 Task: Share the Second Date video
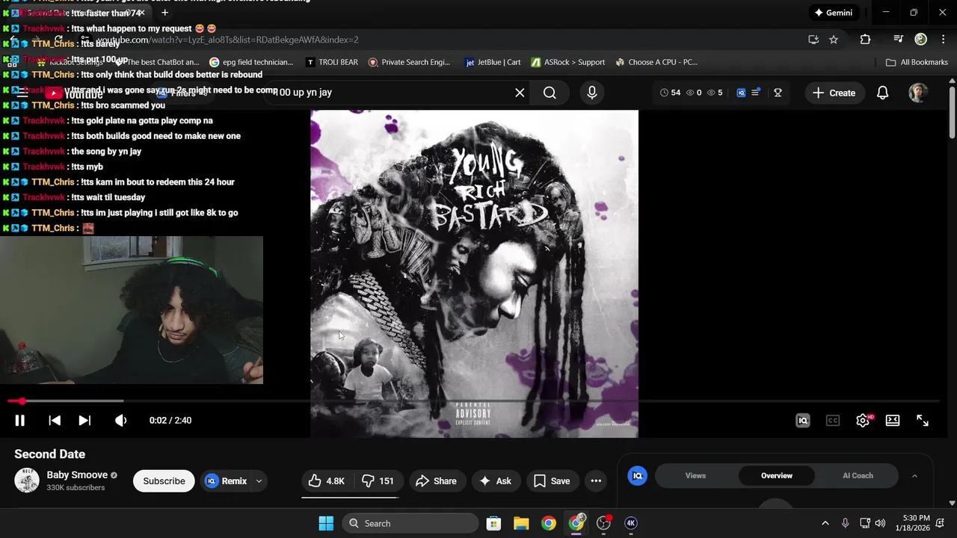(436, 481)
